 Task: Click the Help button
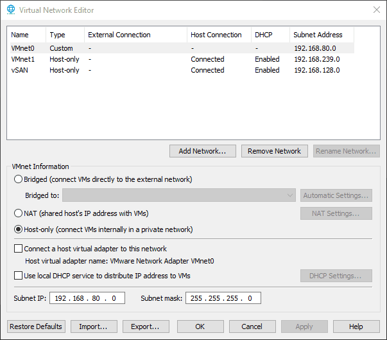point(356,327)
